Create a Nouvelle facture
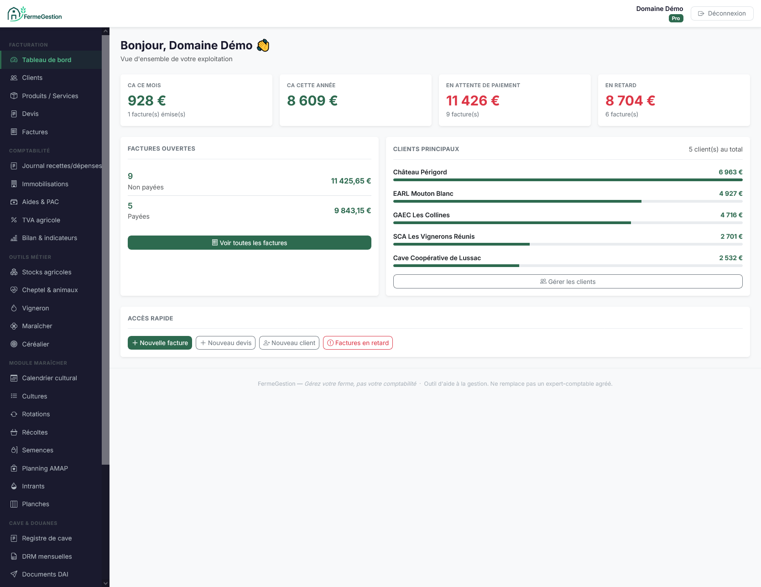Image resolution: width=761 pixels, height=587 pixels. click(x=160, y=343)
